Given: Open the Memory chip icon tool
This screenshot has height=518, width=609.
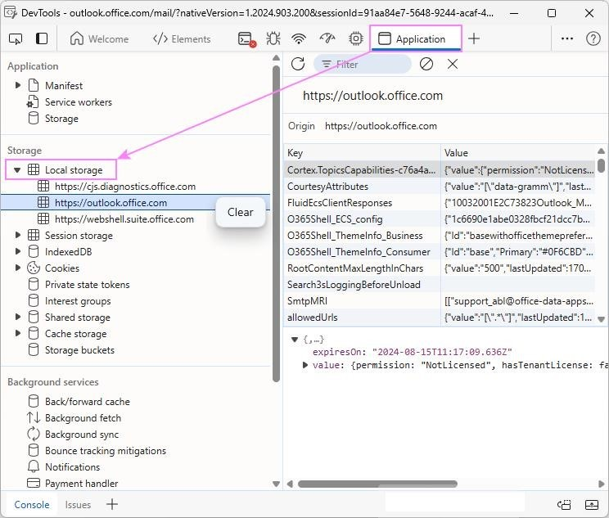Looking at the screenshot, I should click(x=355, y=38).
